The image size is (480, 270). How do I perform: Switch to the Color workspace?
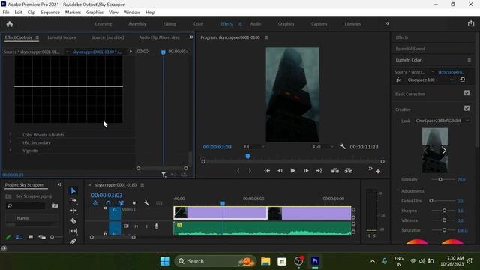click(198, 24)
